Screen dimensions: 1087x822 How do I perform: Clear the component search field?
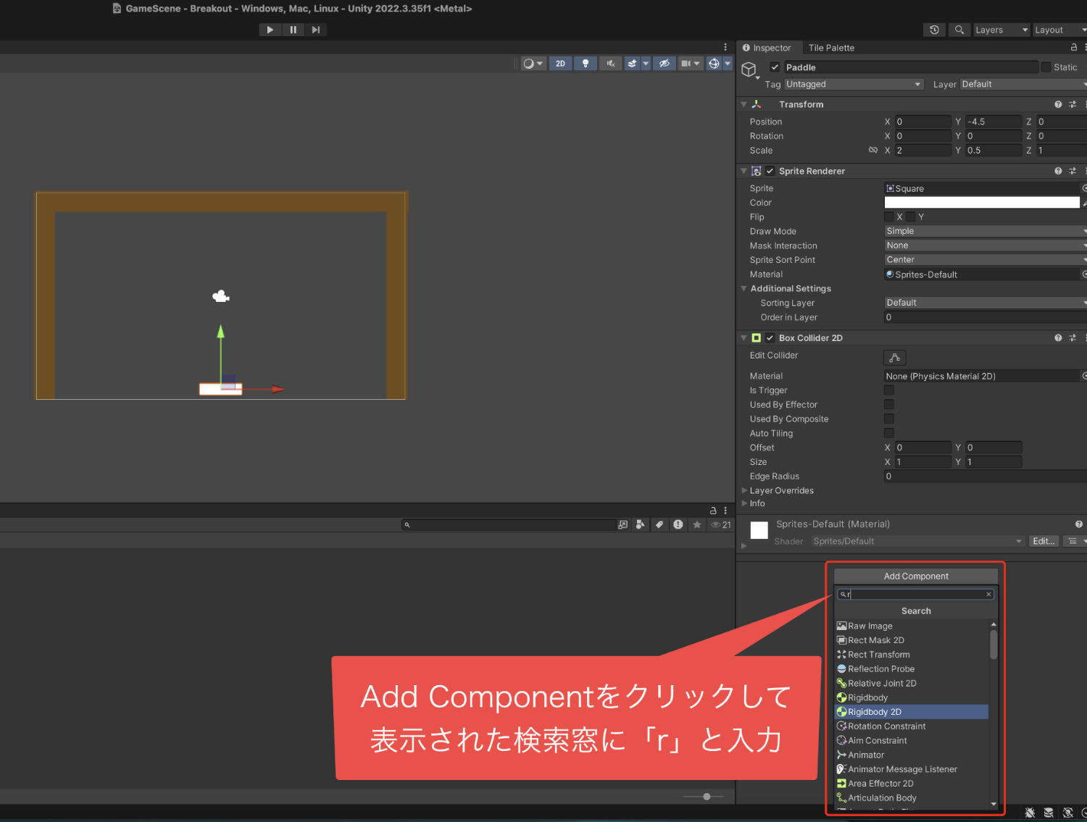(x=988, y=595)
